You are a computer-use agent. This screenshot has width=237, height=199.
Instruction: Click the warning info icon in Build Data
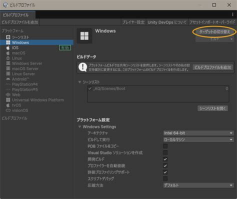click(x=82, y=67)
